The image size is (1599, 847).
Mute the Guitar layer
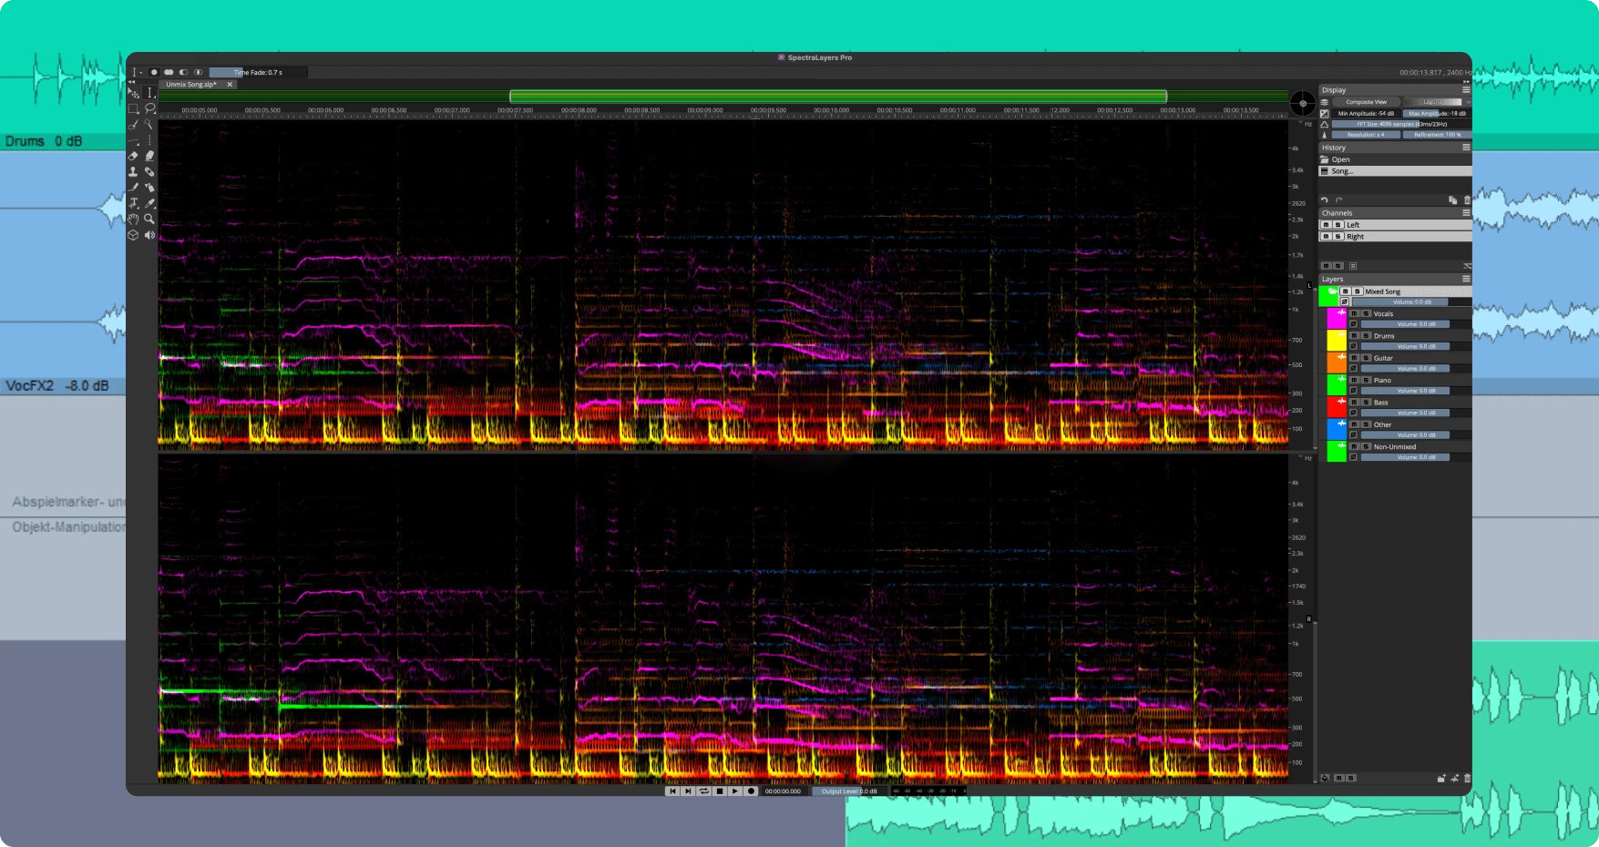tap(1354, 358)
